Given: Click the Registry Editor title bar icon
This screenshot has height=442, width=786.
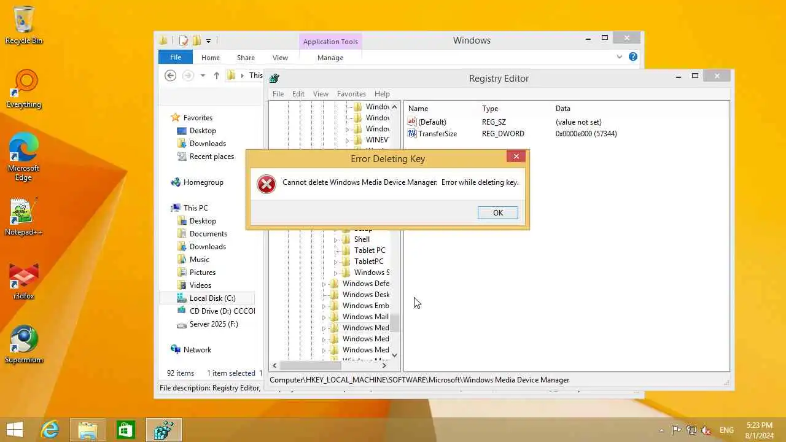Looking at the screenshot, I should tap(274, 78).
